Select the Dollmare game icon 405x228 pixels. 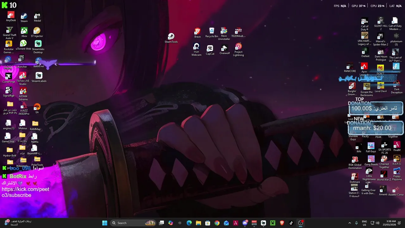[355, 178]
